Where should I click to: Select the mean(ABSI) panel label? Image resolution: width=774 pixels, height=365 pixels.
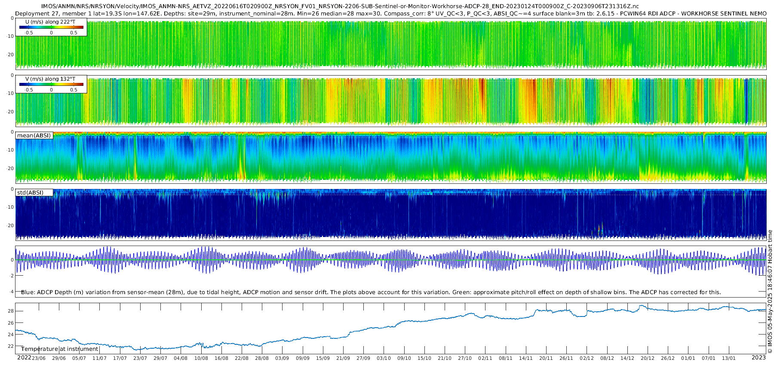(34, 136)
